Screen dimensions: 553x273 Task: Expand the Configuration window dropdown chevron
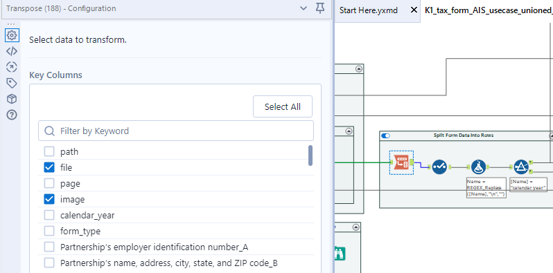point(304,8)
